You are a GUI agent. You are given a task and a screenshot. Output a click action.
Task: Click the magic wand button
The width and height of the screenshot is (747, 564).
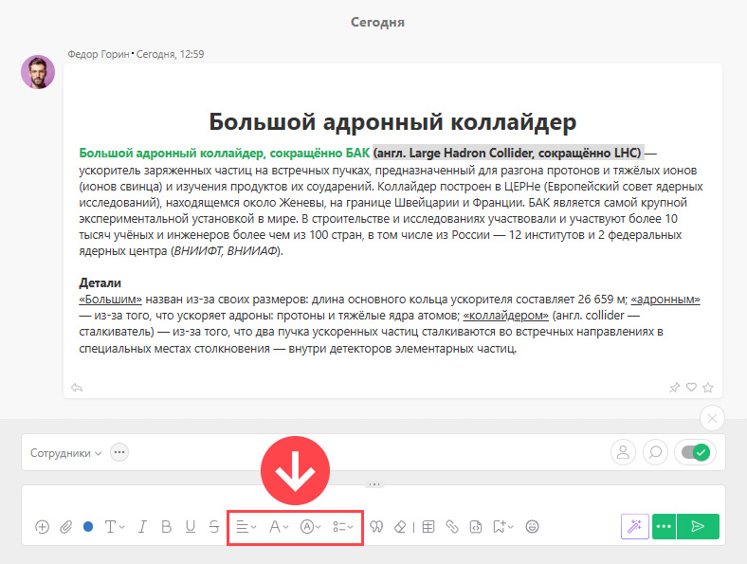[x=635, y=526]
